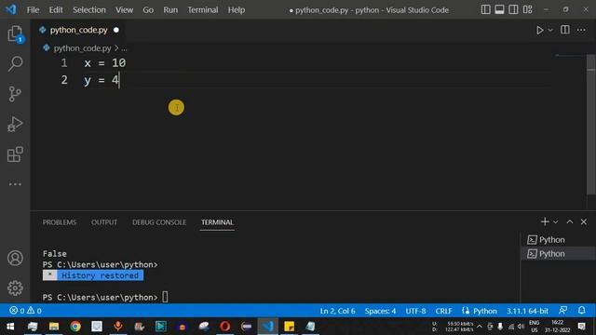The height and width of the screenshot is (335, 596).
Task: Change file encoding UTF-8
Action: [415, 311]
